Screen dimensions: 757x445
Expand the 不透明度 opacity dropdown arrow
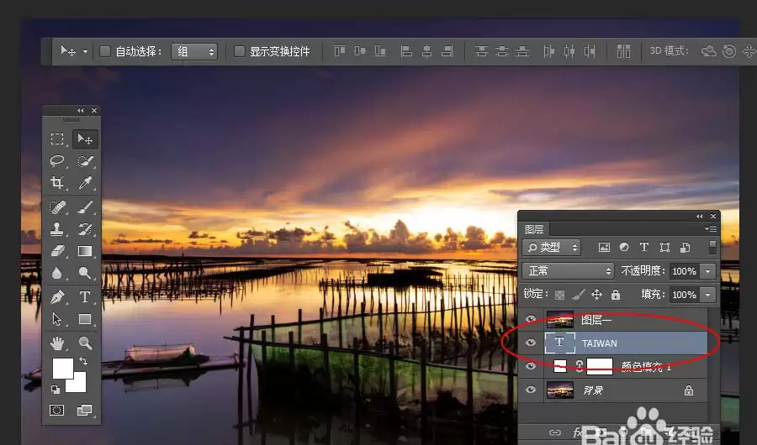tap(707, 271)
